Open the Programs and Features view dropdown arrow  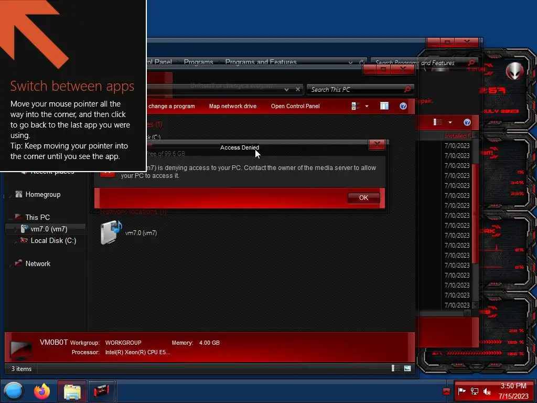(x=450, y=122)
